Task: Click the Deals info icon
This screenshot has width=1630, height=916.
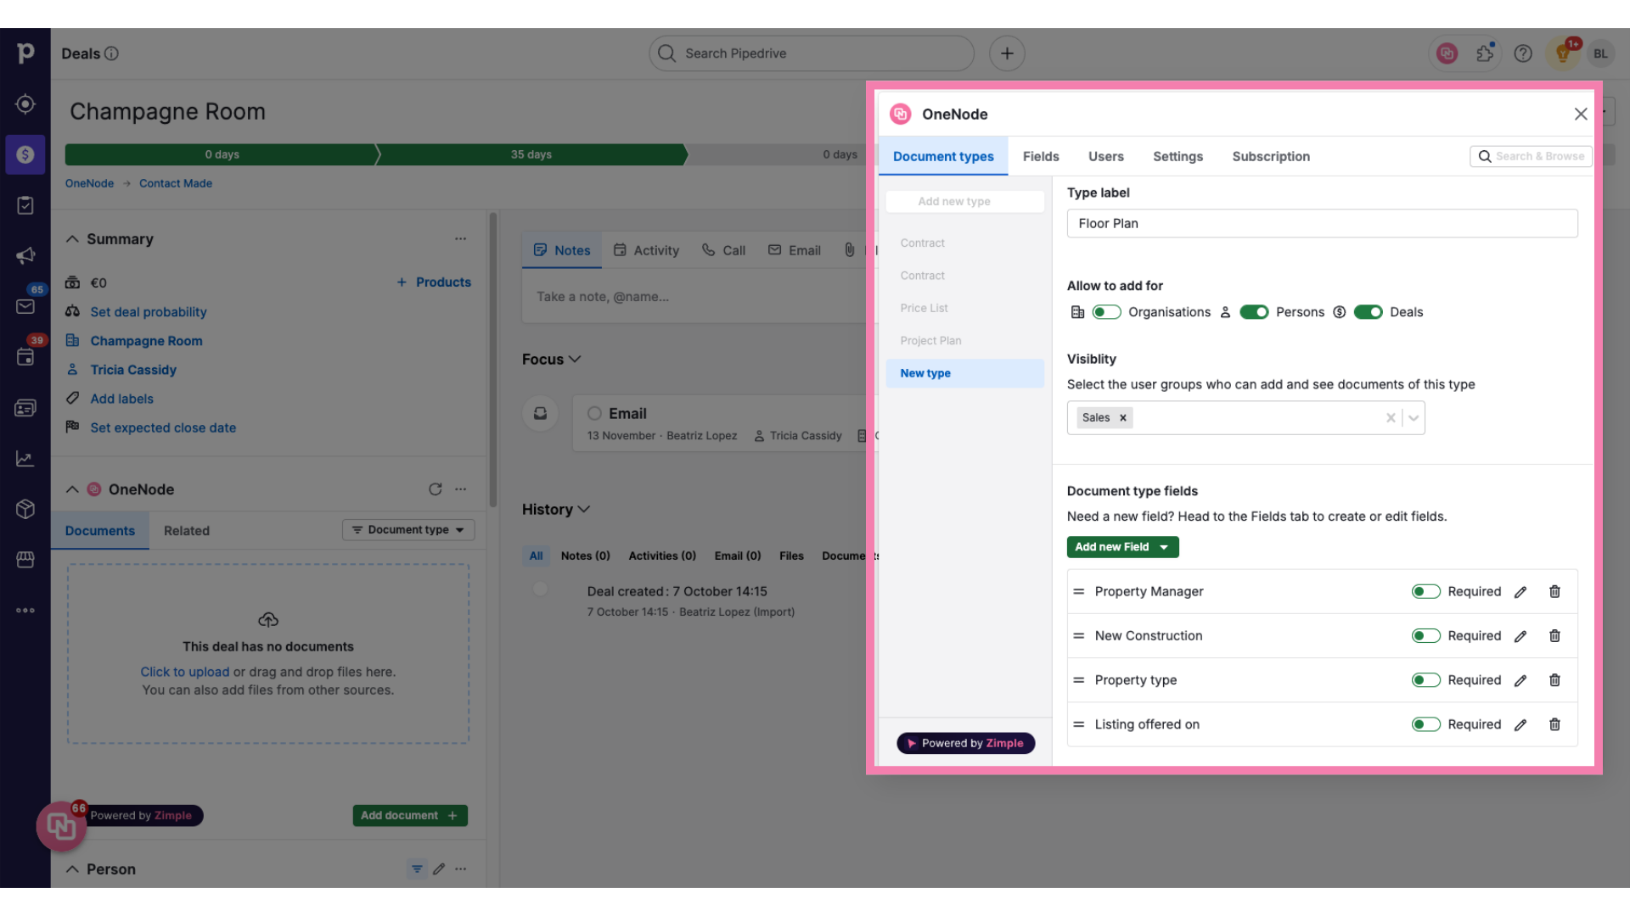Action: pos(111,53)
